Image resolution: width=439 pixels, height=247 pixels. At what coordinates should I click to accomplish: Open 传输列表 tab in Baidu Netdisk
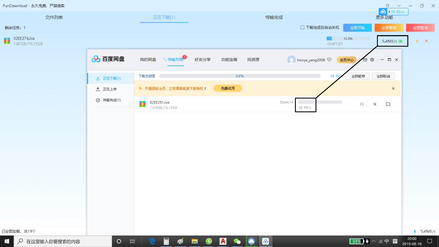pyautogui.click(x=175, y=60)
